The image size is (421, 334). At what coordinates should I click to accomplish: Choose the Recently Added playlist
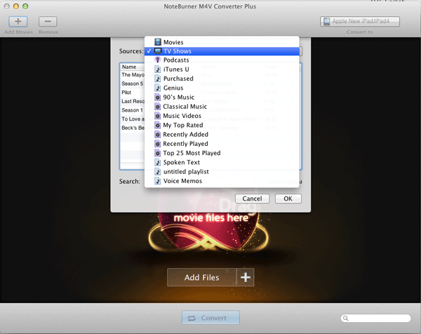222,134
